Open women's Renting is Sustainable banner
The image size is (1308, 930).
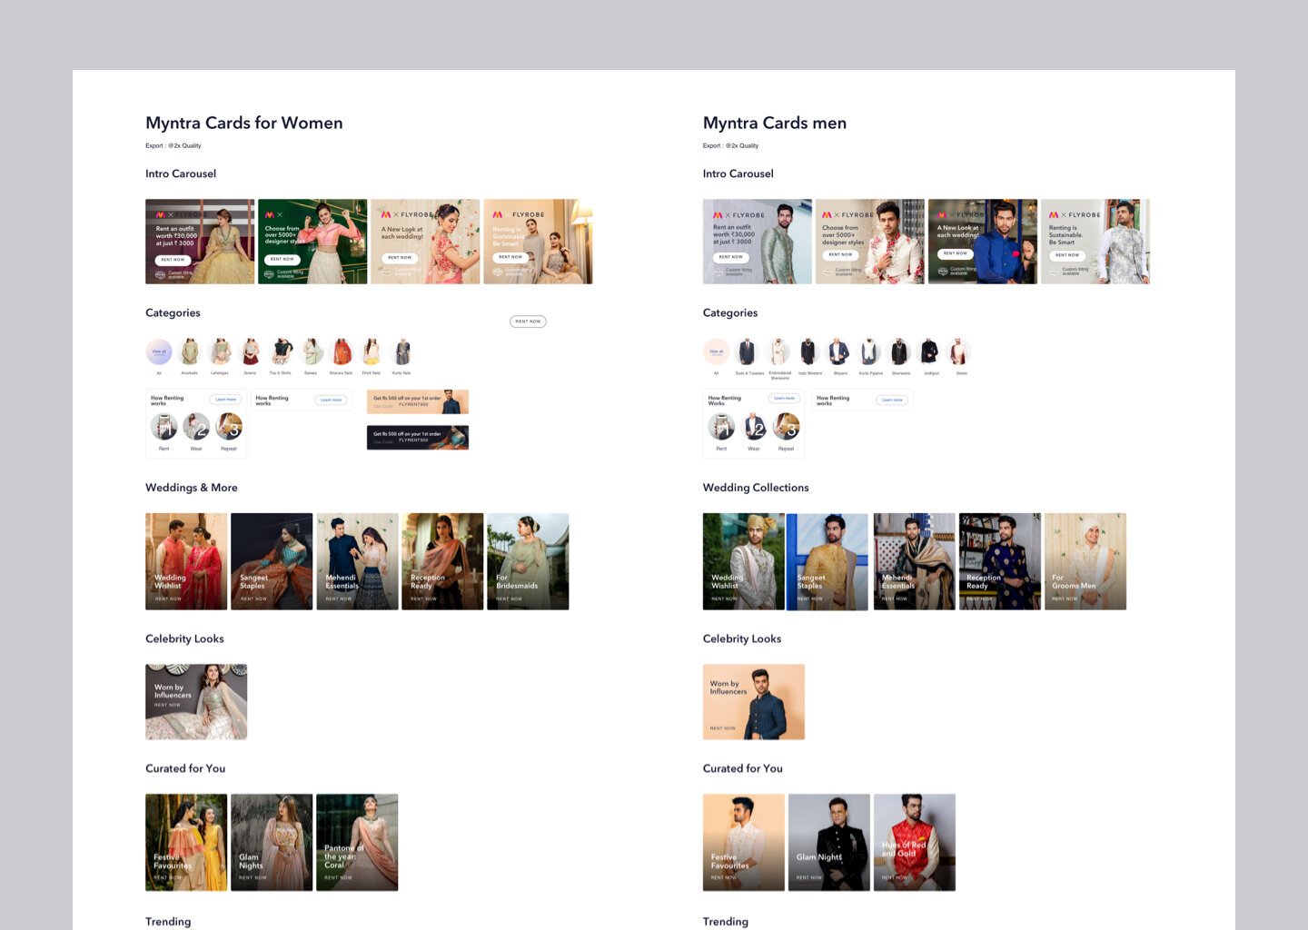click(x=538, y=242)
